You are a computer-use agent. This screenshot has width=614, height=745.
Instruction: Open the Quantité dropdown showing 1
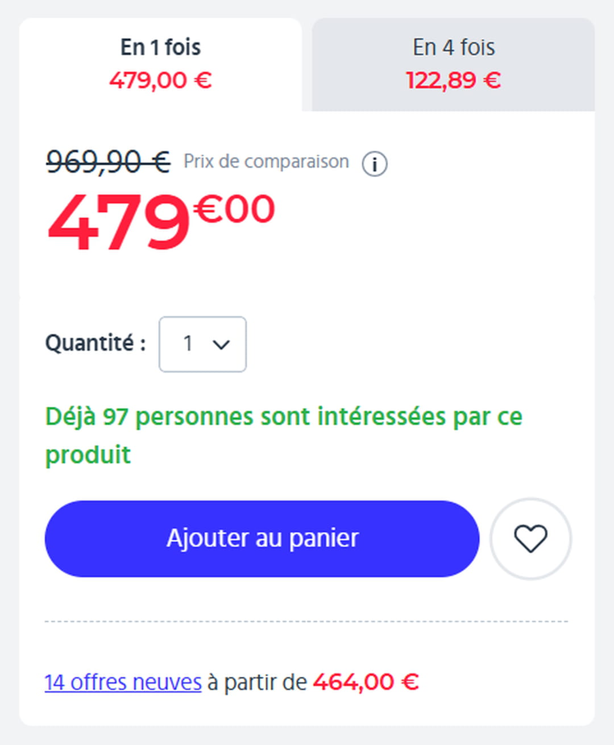202,344
